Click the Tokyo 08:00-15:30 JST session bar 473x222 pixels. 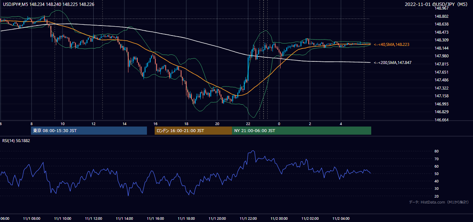click(89, 131)
